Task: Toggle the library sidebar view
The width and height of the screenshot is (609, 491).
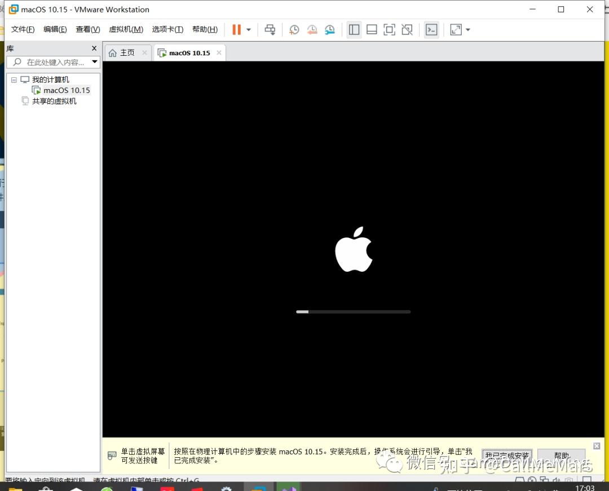Action: pyautogui.click(x=354, y=29)
